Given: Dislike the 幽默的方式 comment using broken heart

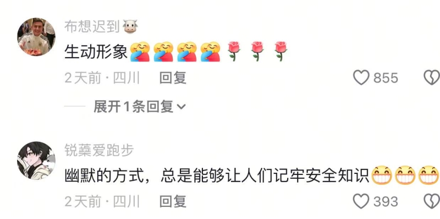Looking at the screenshot, I should tap(432, 201).
